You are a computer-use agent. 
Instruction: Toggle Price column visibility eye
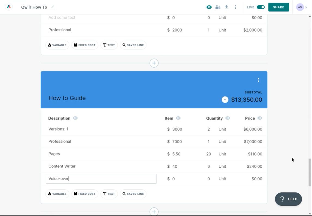tap(260, 118)
